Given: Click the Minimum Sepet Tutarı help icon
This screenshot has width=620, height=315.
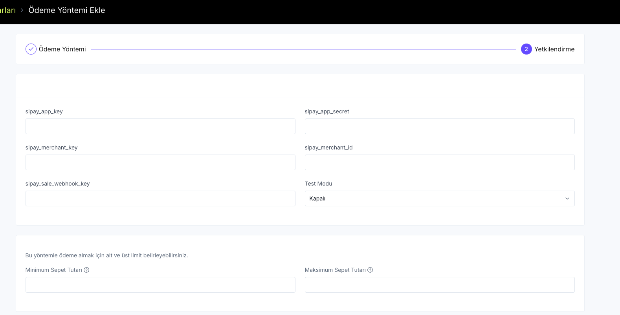Looking at the screenshot, I should click(86, 270).
